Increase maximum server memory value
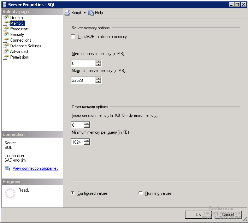Screen dimensions: 248x223 click(98, 79)
